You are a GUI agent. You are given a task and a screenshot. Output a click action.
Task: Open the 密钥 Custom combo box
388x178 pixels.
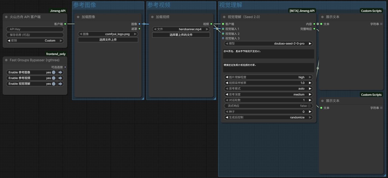point(35,41)
